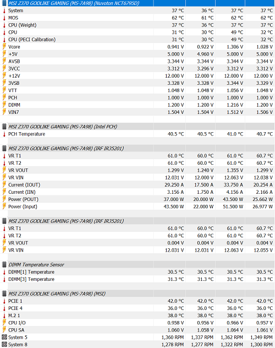This screenshot has width=275, height=348.
Task: Click the DIMM Temperature Sensor header text
Action: pos(36,264)
